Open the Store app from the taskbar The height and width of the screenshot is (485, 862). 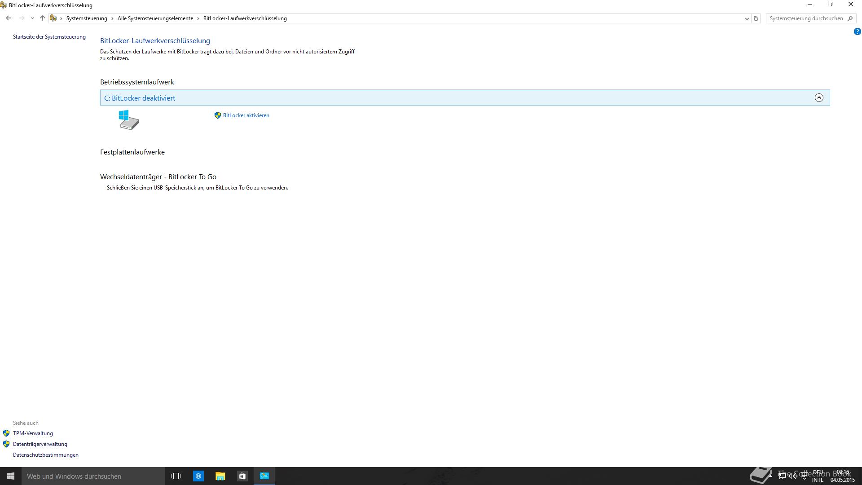point(242,476)
